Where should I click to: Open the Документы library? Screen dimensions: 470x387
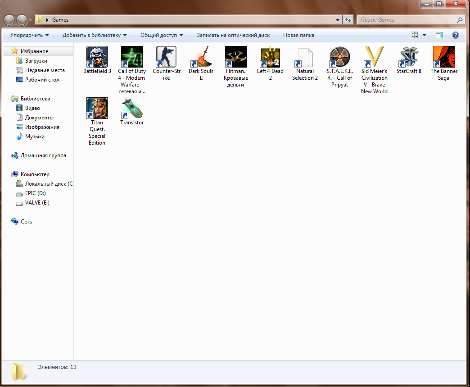pos(39,118)
